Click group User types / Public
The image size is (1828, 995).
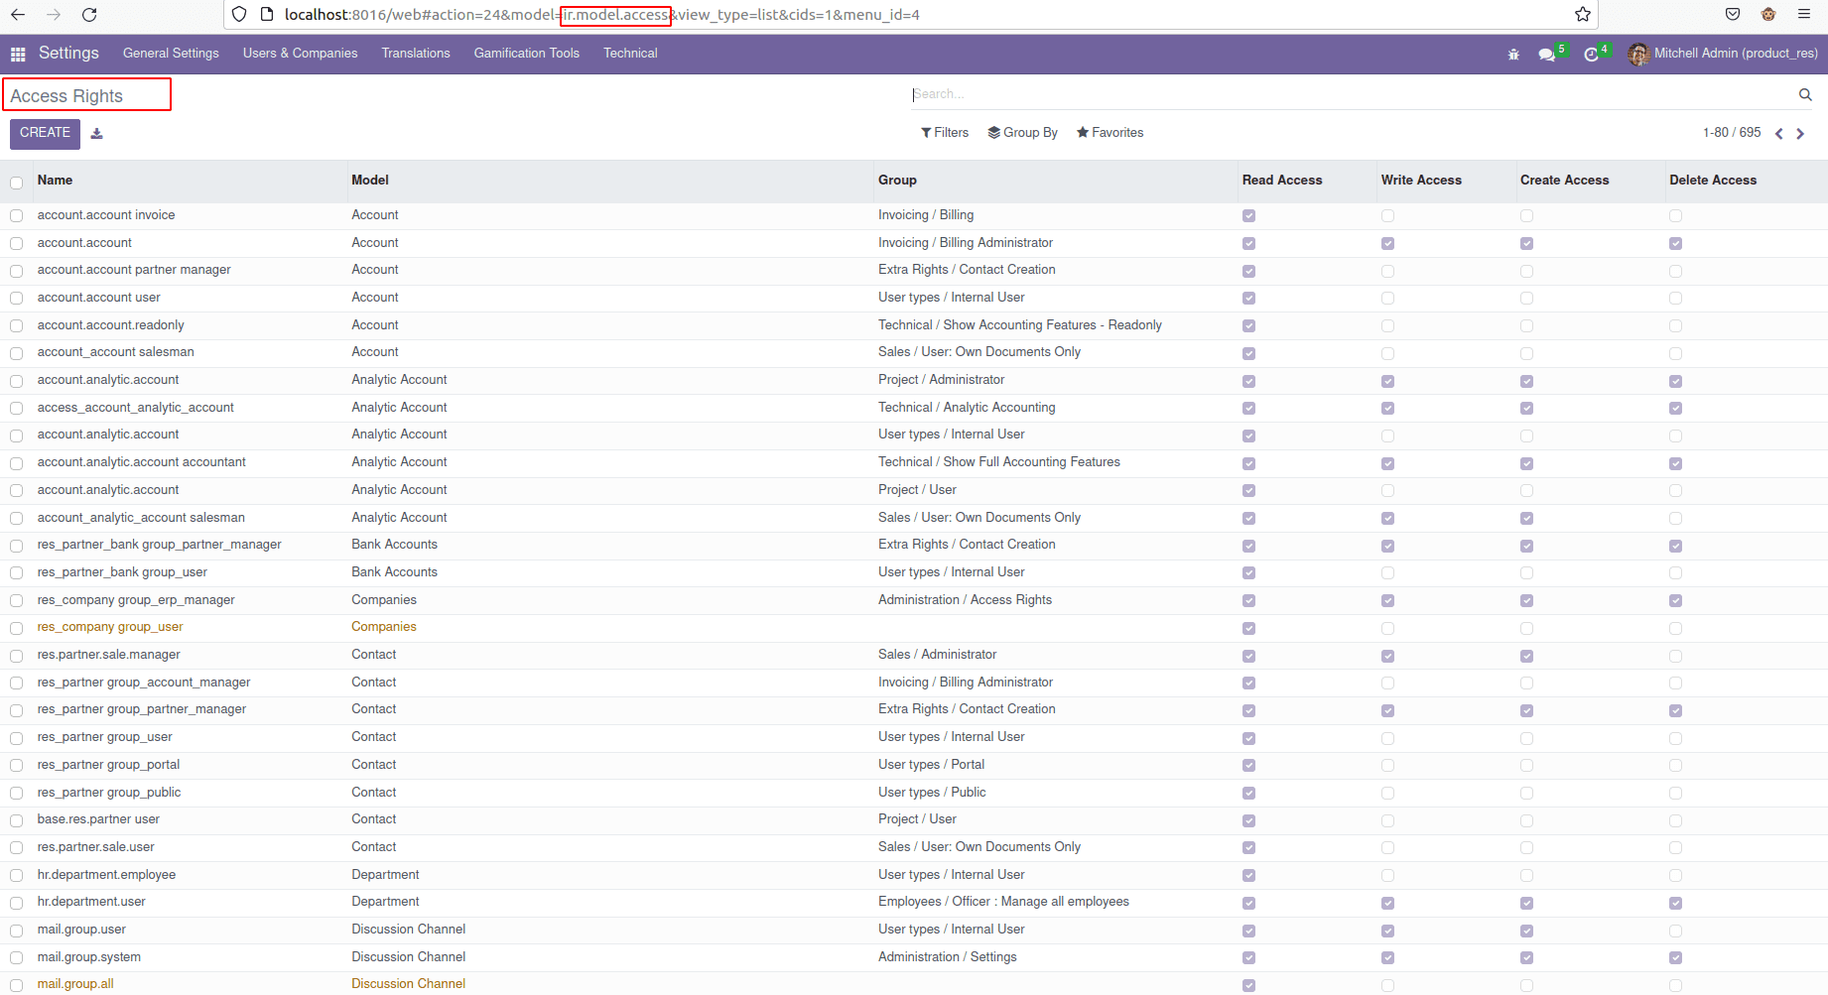click(932, 793)
